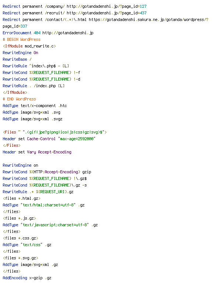Click the Files regex pattern line
This screenshot has width=221, height=284.
tap(55, 132)
